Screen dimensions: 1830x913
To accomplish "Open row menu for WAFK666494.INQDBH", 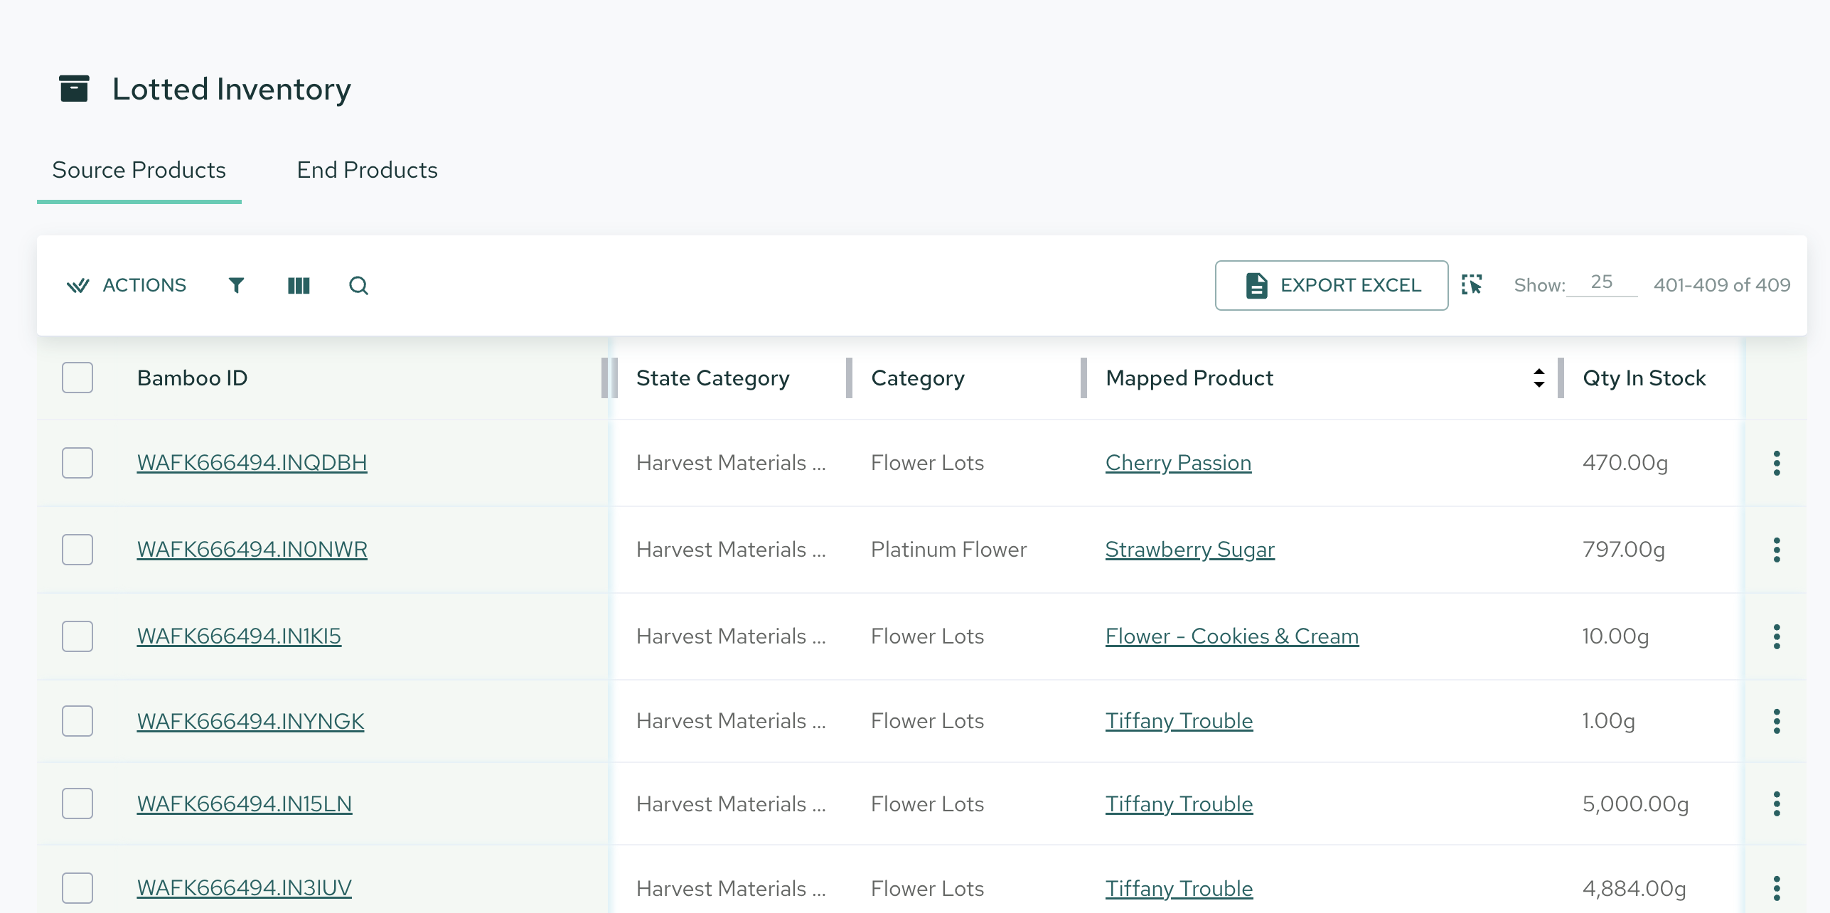I will click(1777, 463).
